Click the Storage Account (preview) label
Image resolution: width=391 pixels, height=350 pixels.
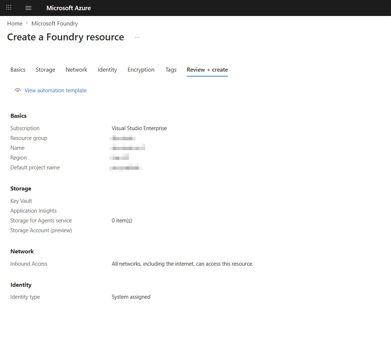pos(41,230)
